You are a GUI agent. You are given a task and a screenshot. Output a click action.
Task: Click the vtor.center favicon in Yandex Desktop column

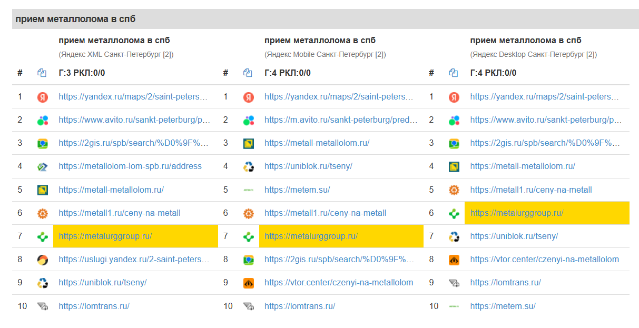tap(454, 260)
